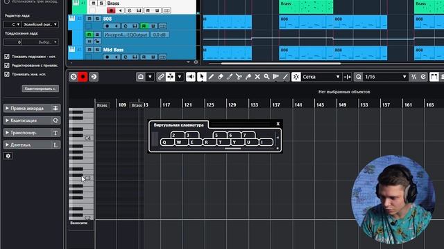The height and width of the screenshot is (249, 444).
Task: Toggle Snap on/off icon beside Сетка
Action: 296,77
